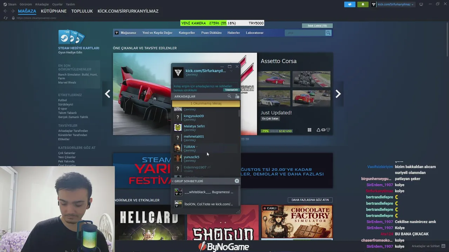The height and width of the screenshot is (252, 449).
Task: Click Malatya Sefiri's avatar
Action: (178, 127)
